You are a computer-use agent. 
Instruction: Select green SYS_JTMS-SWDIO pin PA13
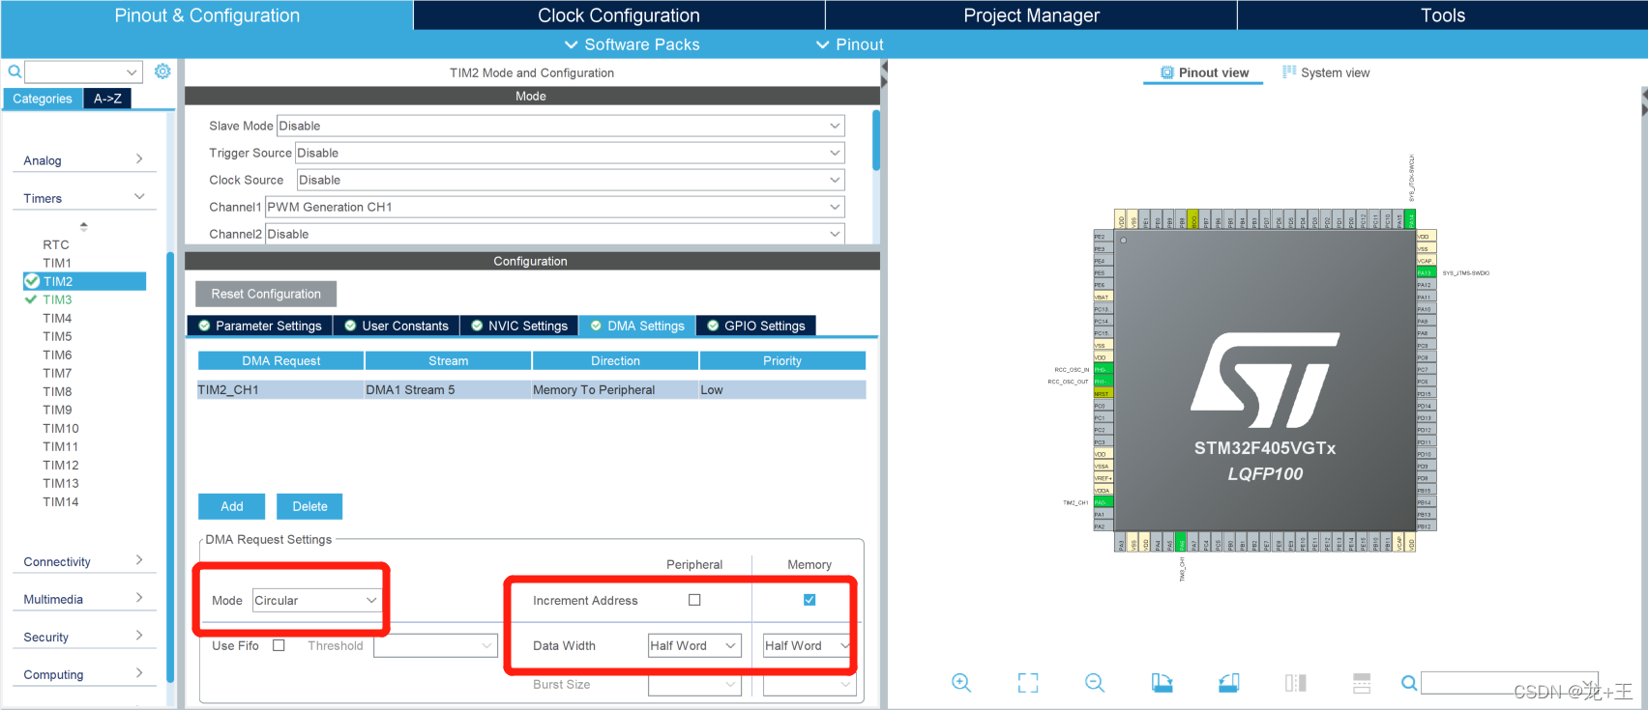[1426, 272]
